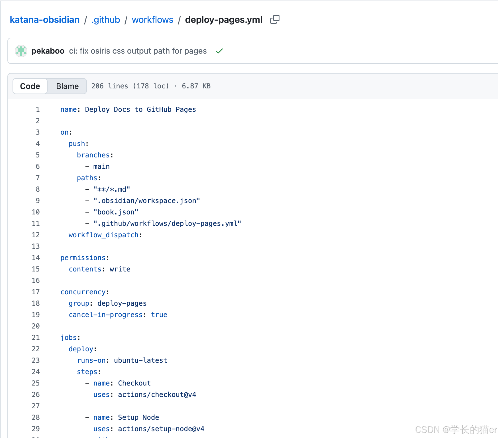
Task: Select line number 17
Action: [x=36, y=292]
